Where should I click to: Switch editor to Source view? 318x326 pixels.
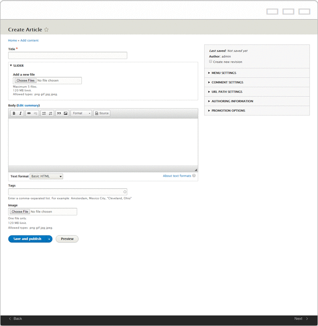click(x=102, y=114)
